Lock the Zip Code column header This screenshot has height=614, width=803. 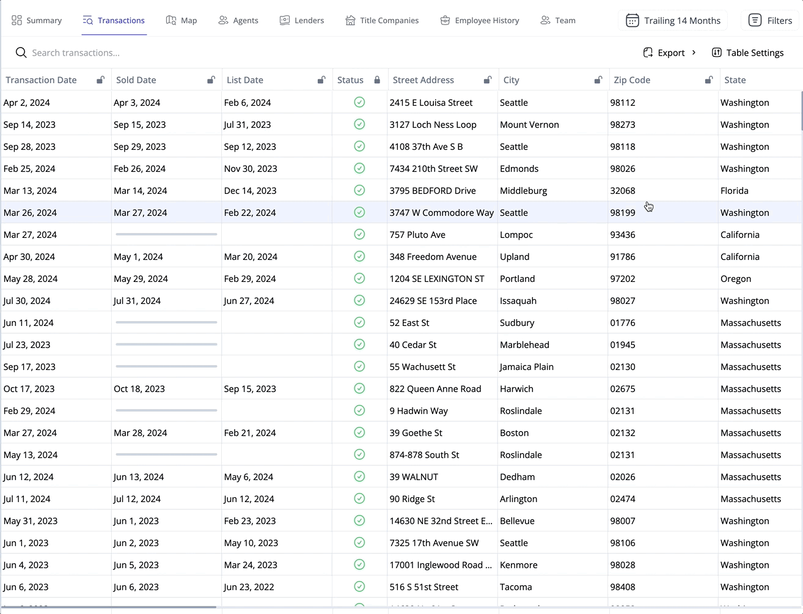[x=709, y=80]
